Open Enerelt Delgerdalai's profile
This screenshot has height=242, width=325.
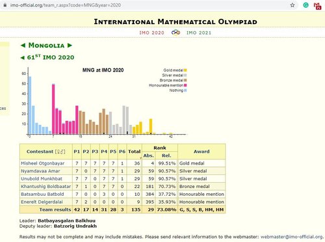(x=42, y=202)
